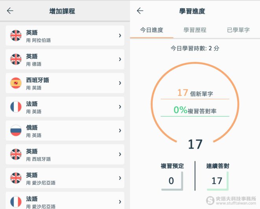Tap Russia flag of 俄語 course

tap(16, 131)
